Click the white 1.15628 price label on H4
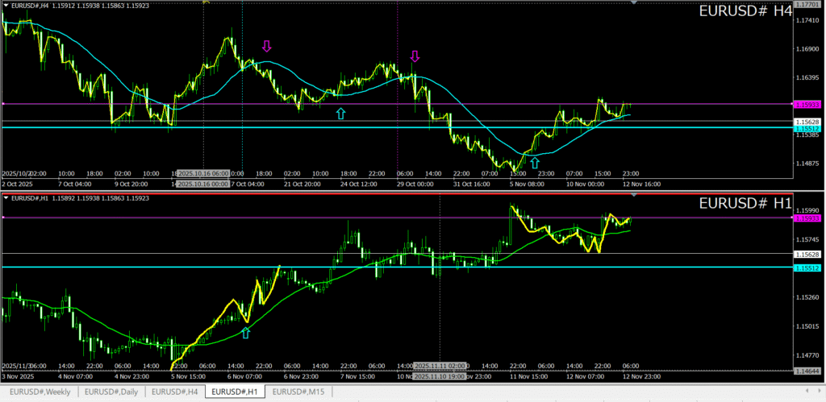 (807, 122)
